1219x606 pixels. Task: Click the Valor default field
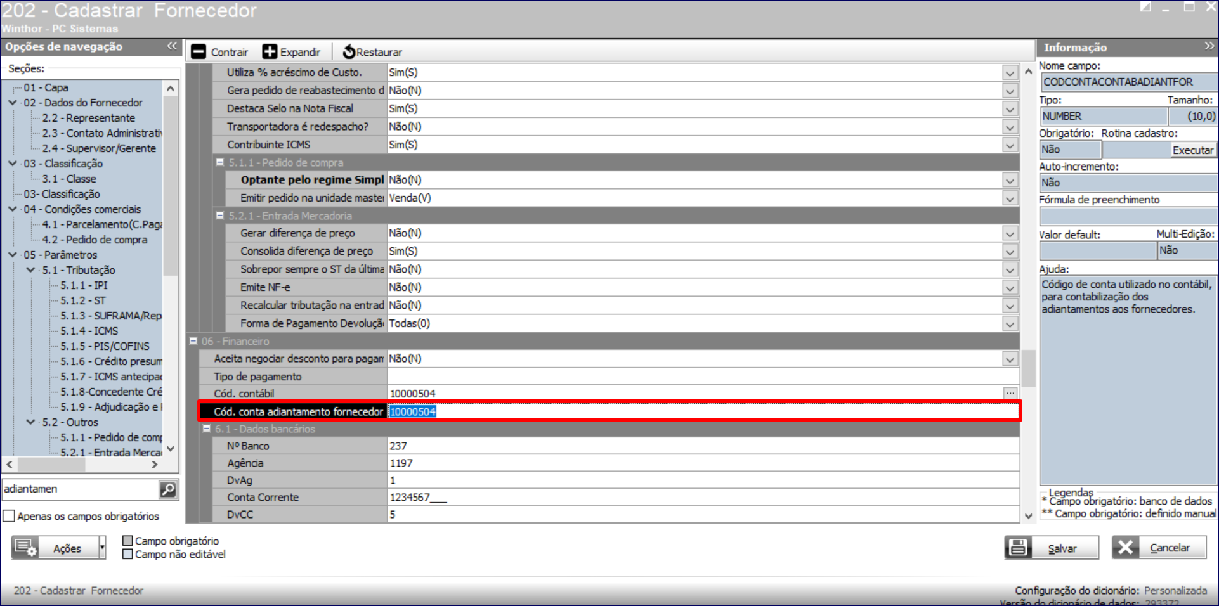[1098, 250]
